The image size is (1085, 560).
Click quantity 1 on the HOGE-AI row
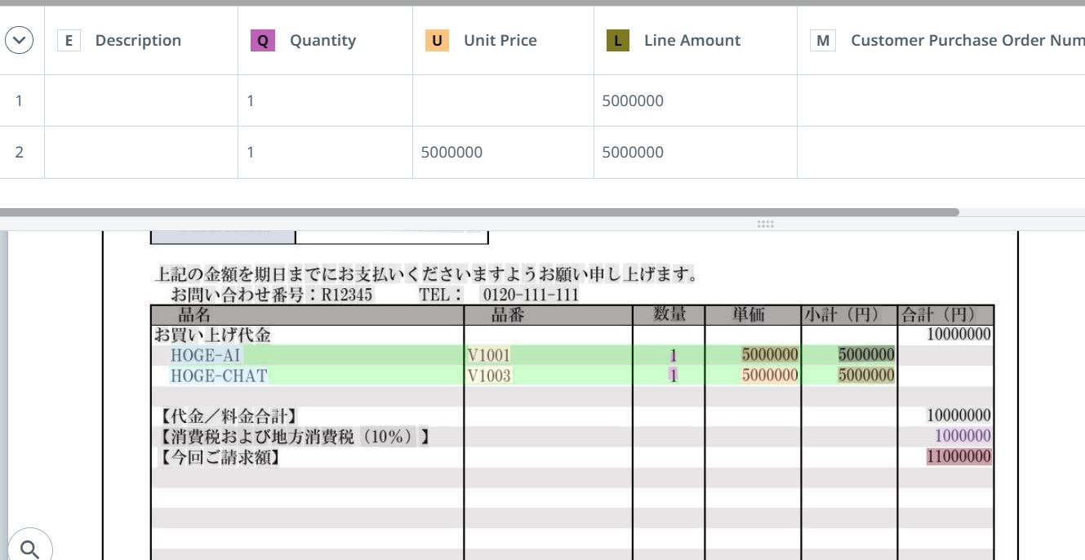tap(674, 355)
